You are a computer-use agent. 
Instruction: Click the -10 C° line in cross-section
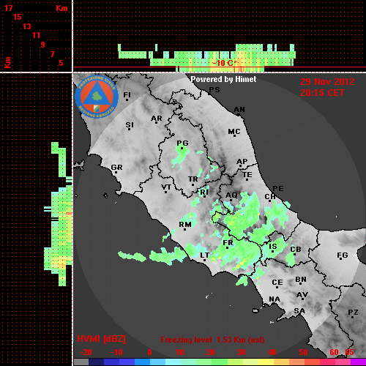(220, 67)
